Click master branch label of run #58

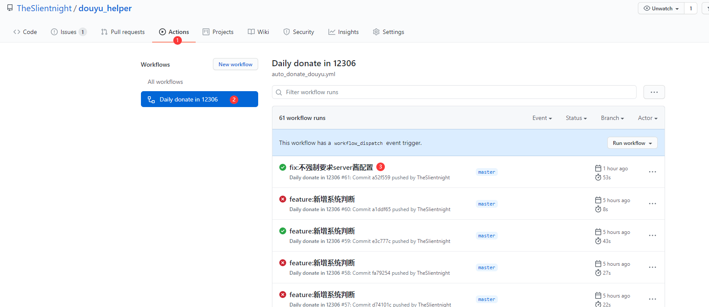(x=487, y=267)
